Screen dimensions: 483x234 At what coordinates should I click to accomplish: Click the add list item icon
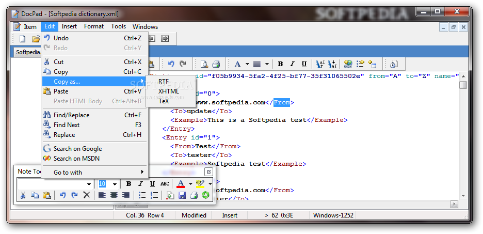click(360, 64)
